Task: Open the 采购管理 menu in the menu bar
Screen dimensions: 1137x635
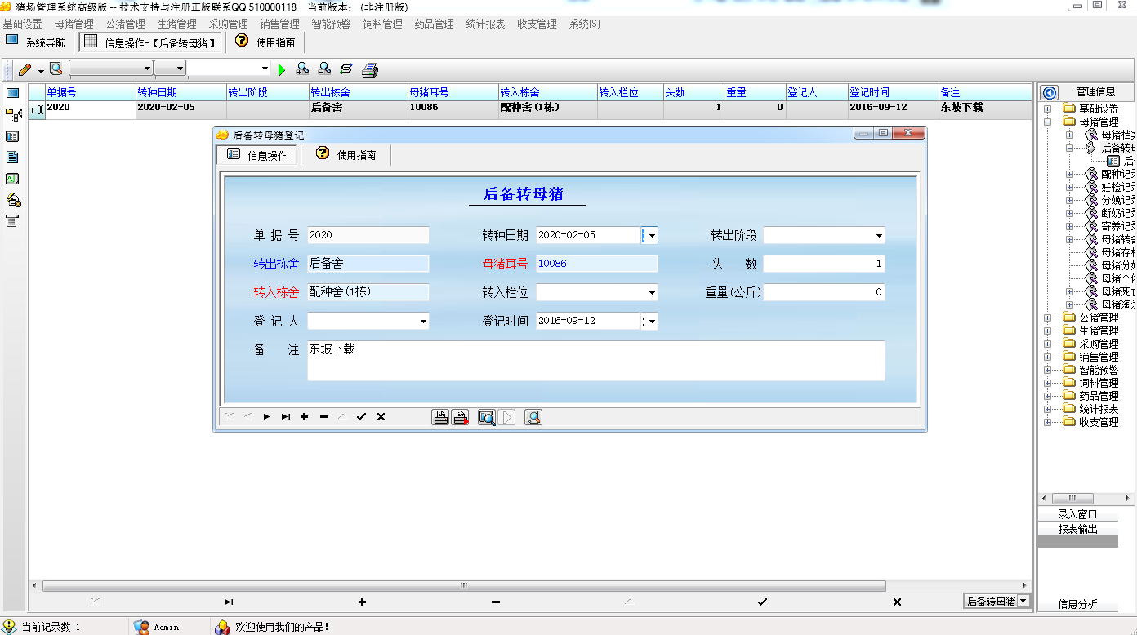Action: 228,24
